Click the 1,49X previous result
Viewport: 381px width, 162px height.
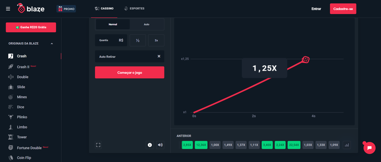tap(228, 145)
